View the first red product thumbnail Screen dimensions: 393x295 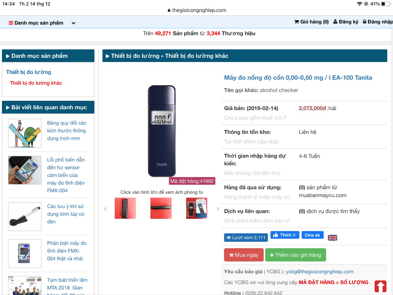coord(125,208)
